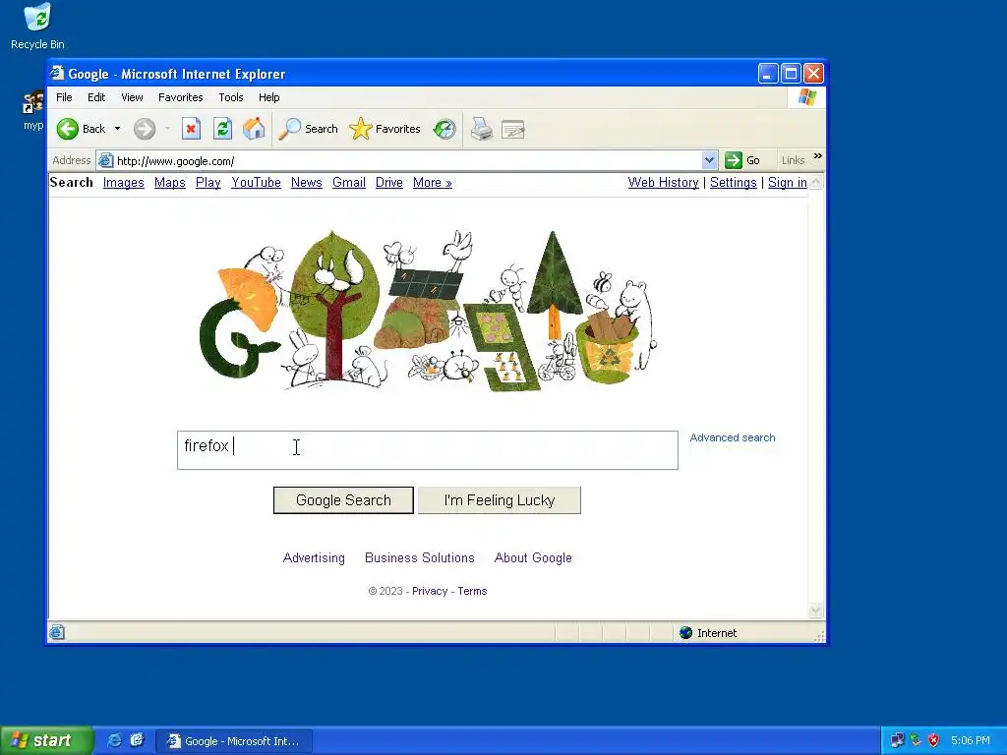The image size is (1007, 755).
Task: Open the Images link
Action: pyautogui.click(x=123, y=182)
